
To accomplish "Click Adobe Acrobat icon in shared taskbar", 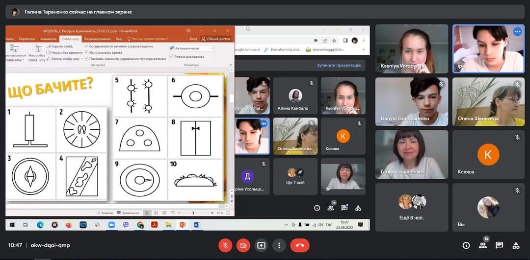I will coord(155,225).
